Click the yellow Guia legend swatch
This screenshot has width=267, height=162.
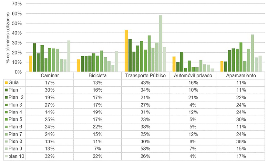click(x=6, y=82)
